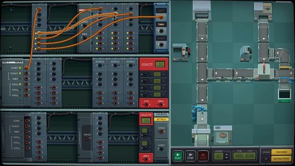Viewport: 295px width, 166px height.
Task: Click the ZERO jack beside the POS jack
Action: 161,105
